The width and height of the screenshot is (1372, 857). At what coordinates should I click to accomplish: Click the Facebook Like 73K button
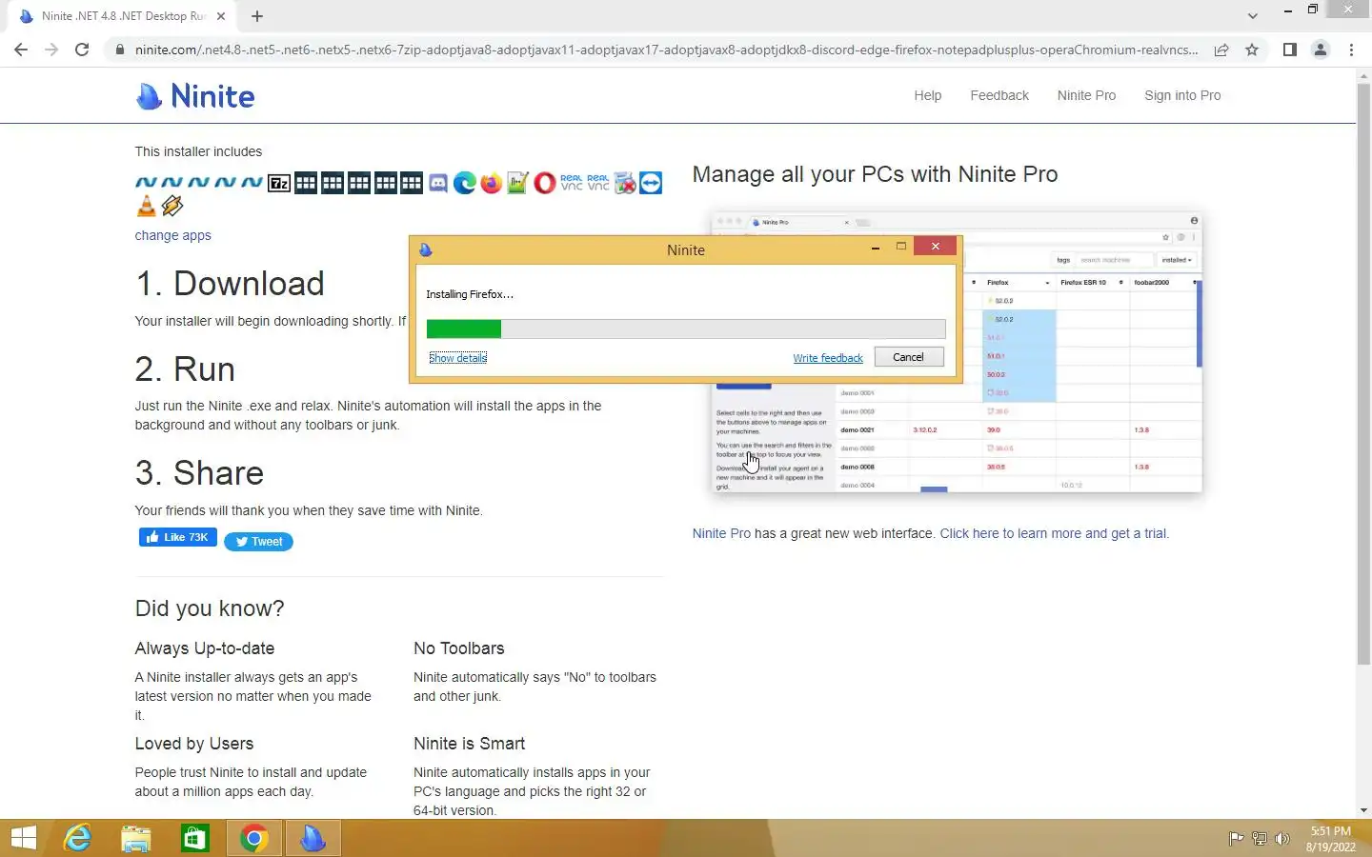click(x=178, y=537)
